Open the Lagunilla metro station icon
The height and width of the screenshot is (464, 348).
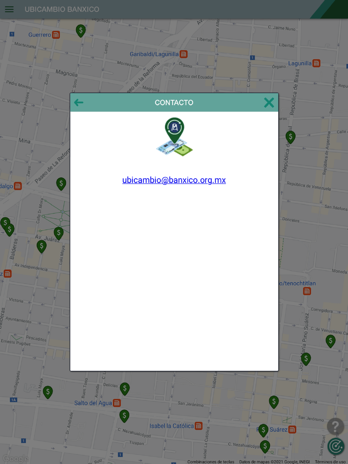[316, 63]
